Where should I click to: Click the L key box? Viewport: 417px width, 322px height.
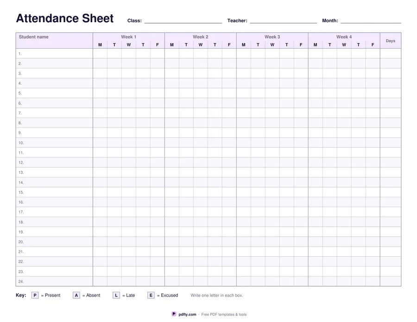pos(116,295)
